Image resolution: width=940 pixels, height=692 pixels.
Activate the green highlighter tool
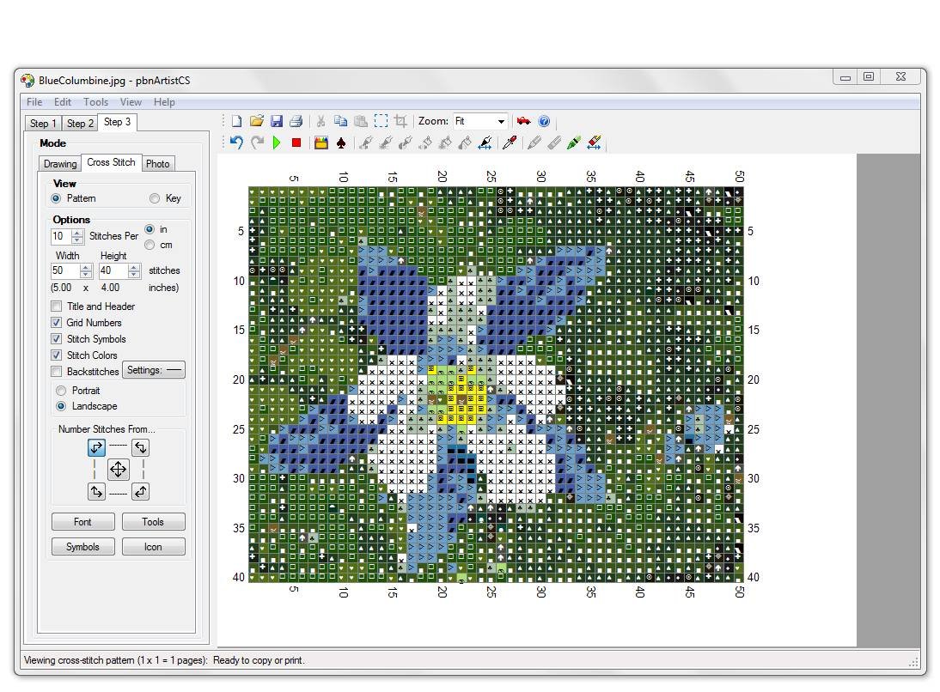[574, 142]
